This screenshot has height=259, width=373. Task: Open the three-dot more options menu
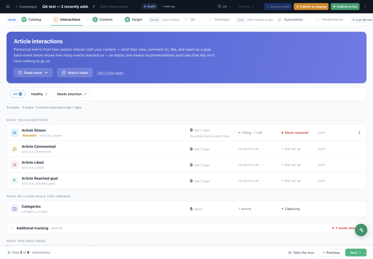tap(365, 6)
